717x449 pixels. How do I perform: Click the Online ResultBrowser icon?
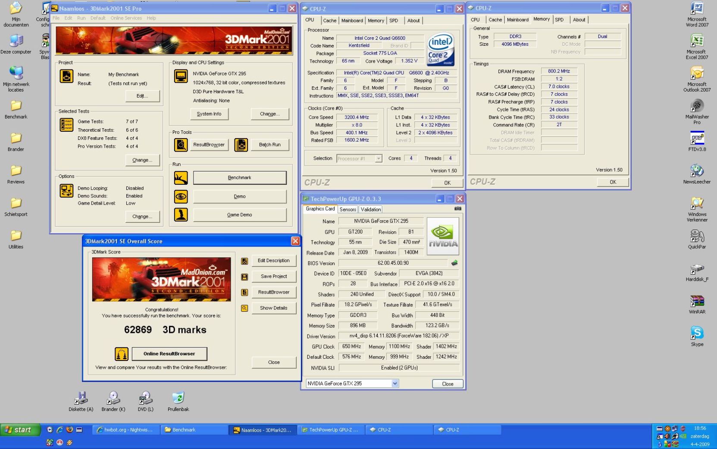tap(122, 354)
